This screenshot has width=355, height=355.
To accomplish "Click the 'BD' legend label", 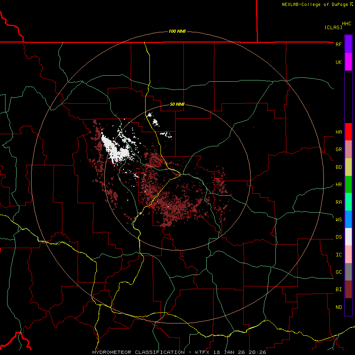I will coord(338,167).
